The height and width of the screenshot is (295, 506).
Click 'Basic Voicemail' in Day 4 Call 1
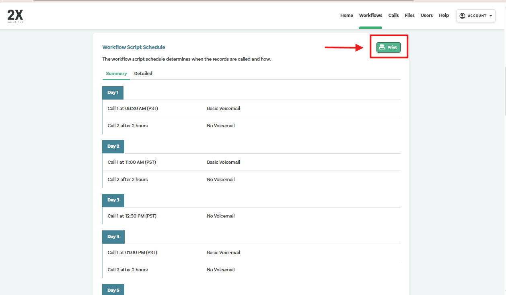pos(223,252)
